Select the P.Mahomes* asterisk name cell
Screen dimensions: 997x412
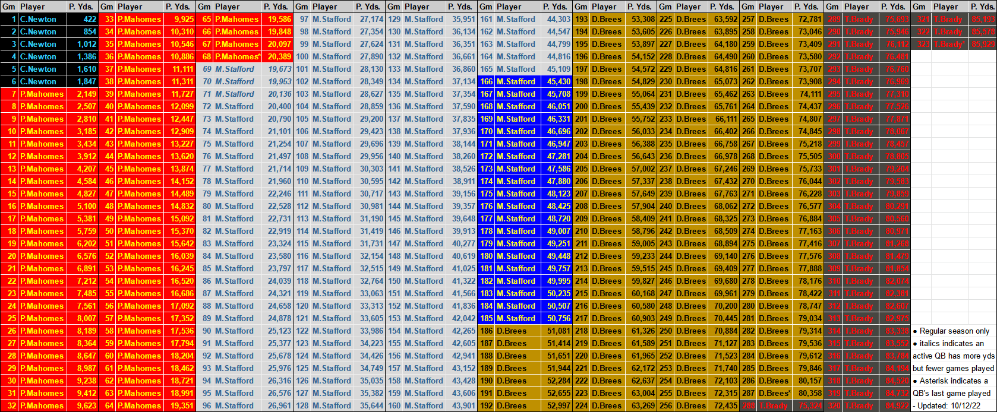tap(237, 56)
